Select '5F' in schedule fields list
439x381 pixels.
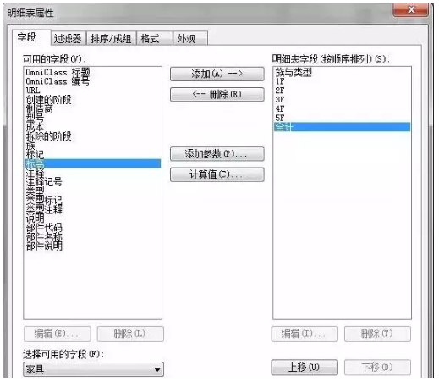342,118
